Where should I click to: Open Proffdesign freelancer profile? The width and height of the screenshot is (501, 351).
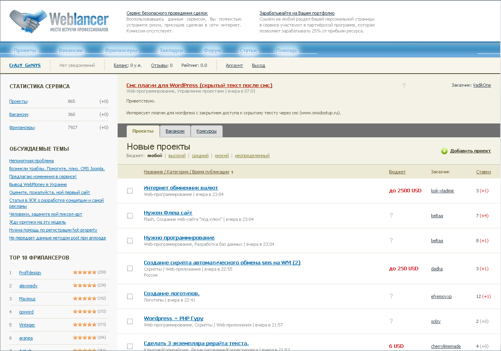30,273
